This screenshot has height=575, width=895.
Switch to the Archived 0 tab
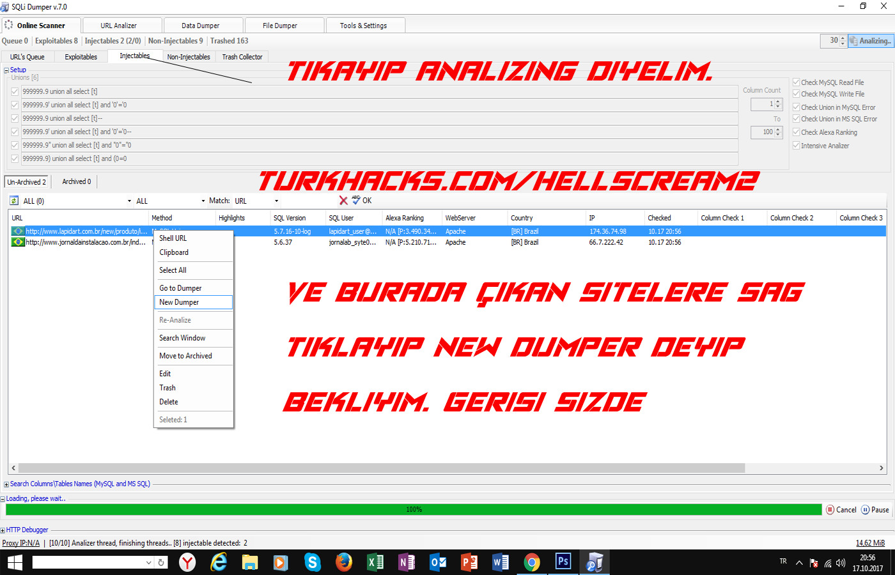[77, 181]
